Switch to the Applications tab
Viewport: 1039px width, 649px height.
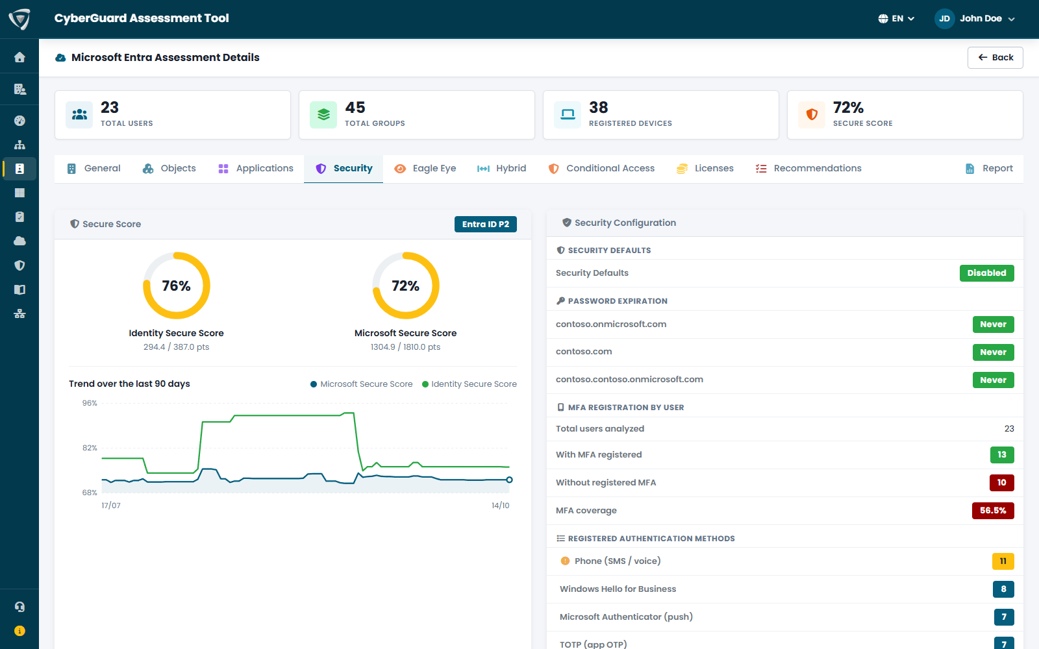(x=255, y=169)
